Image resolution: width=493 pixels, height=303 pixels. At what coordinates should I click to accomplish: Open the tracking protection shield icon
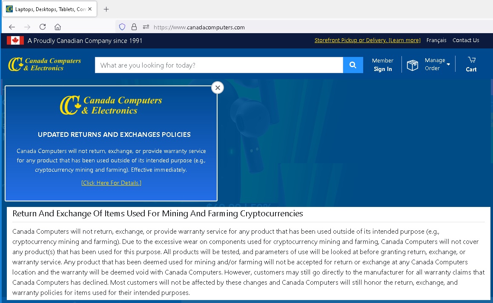pos(122,27)
